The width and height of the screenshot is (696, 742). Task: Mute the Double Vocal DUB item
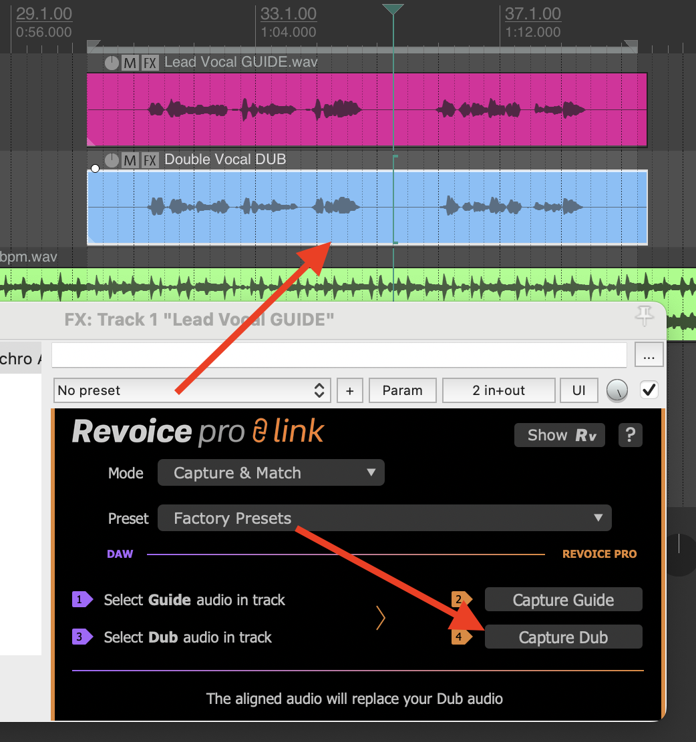pos(130,160)
